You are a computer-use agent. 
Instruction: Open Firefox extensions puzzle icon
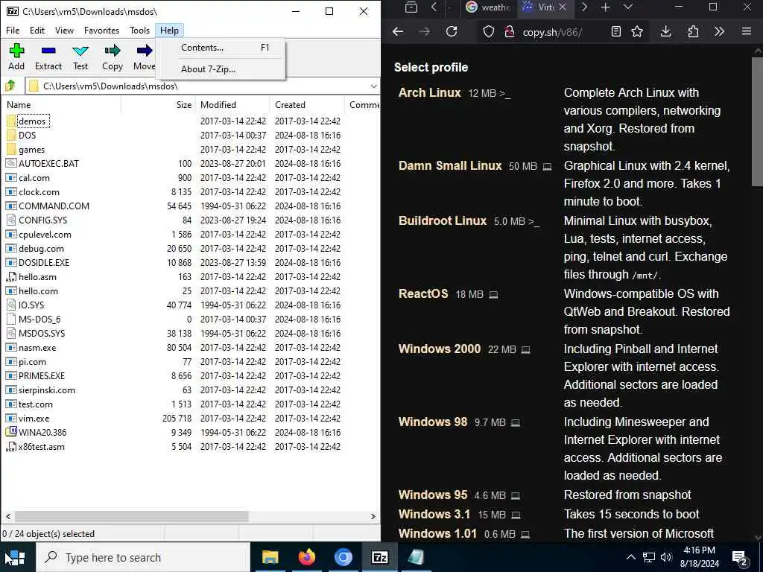click(x=693, y=31)
